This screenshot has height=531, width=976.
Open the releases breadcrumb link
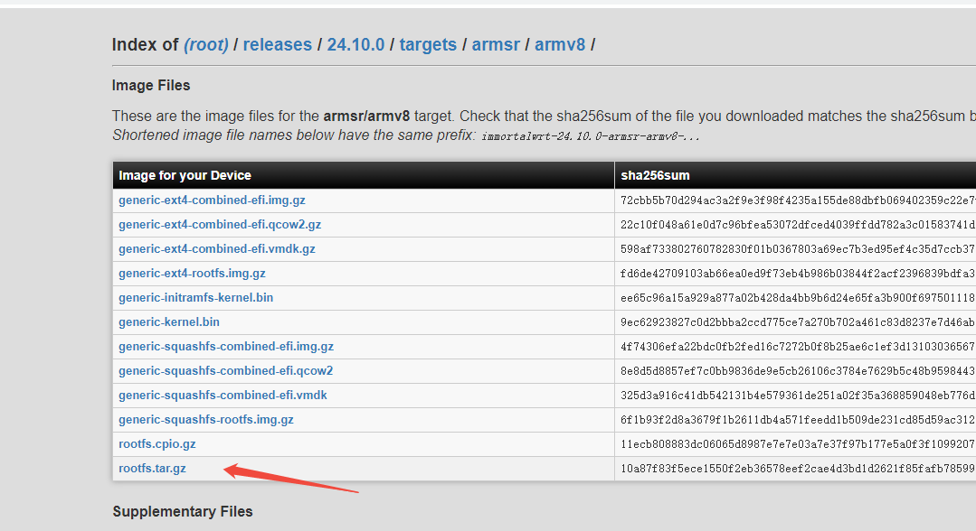pyautogui.click(x=278, y=43)
